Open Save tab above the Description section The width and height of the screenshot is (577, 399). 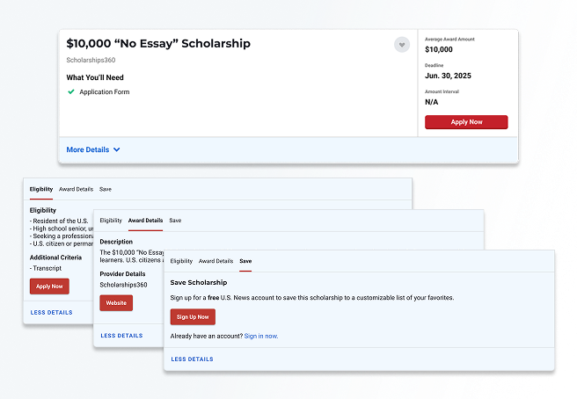pyautogui.click(x=175, y=221)
